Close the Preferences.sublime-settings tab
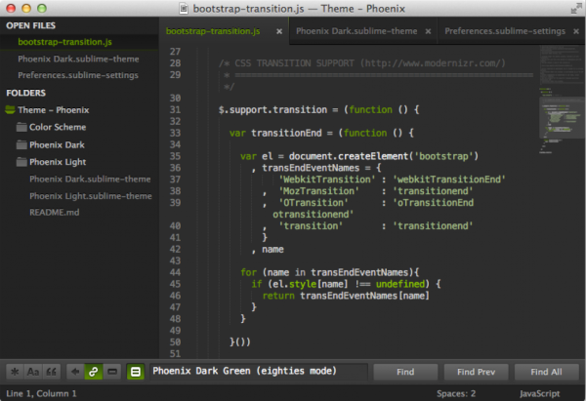This screenshot has height=401, width=586. pos(576,31)
